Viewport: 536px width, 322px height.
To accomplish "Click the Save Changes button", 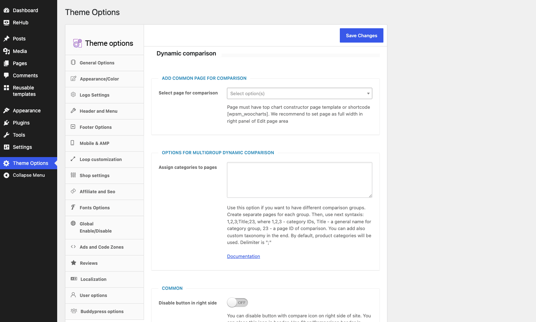I will pos(362,35).
